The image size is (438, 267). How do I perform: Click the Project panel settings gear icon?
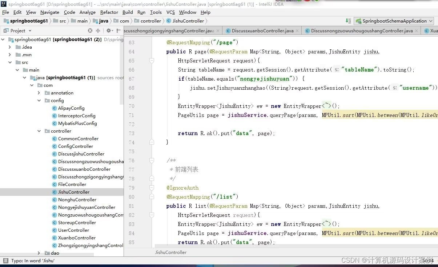109,31
